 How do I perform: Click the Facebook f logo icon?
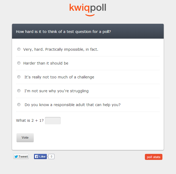(37, 156)
